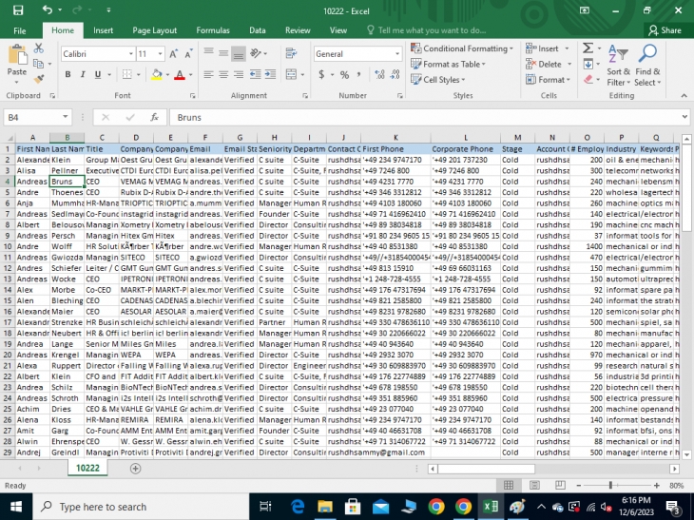Increase font size with large A icon
Image resolution: width=694 pixels, height=520 pixels.
pyautogui.click(x=173, y=54)
